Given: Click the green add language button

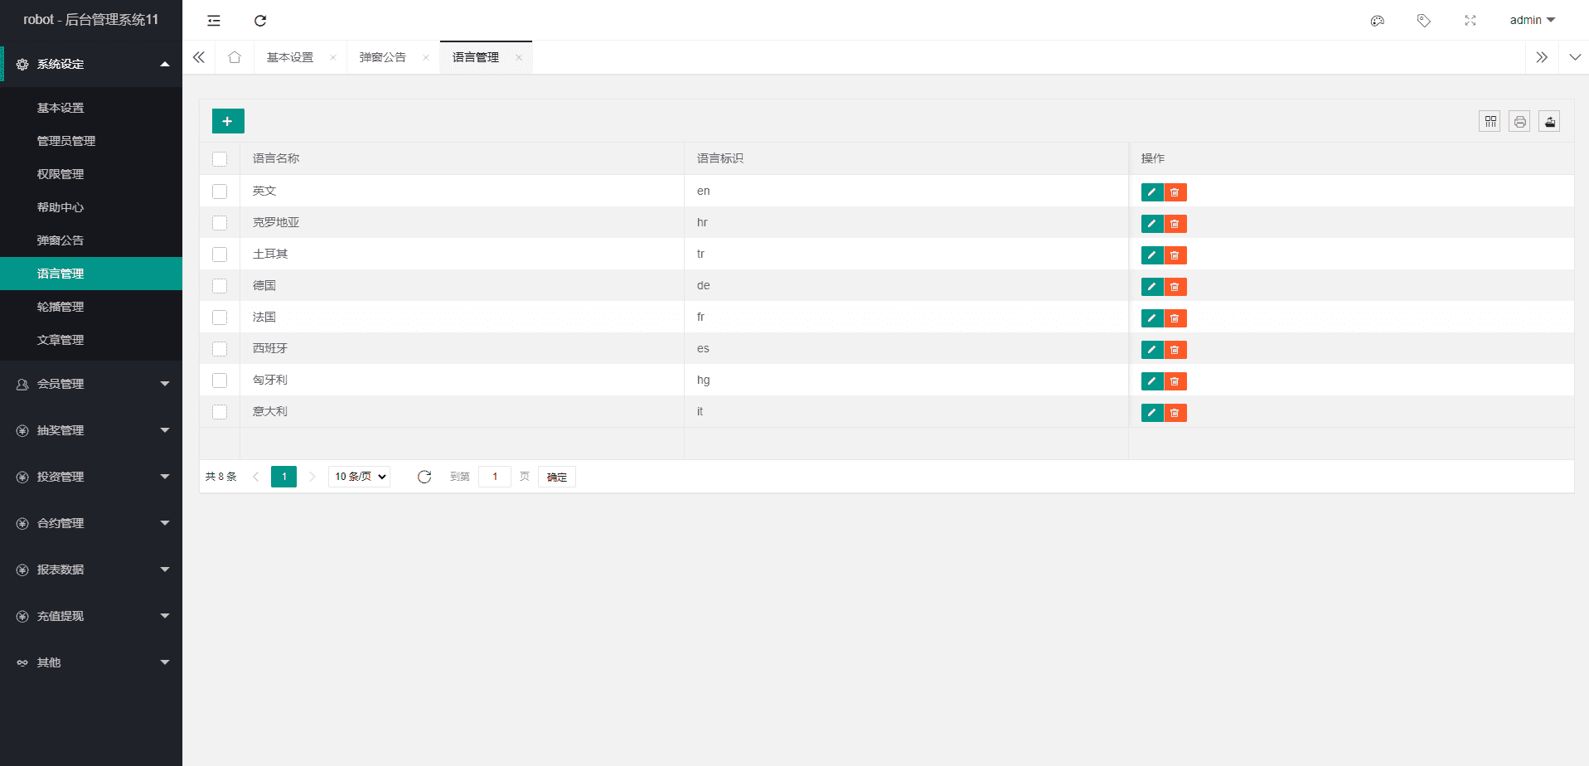Looking at the screenshot, I should (x=228, y=121).
